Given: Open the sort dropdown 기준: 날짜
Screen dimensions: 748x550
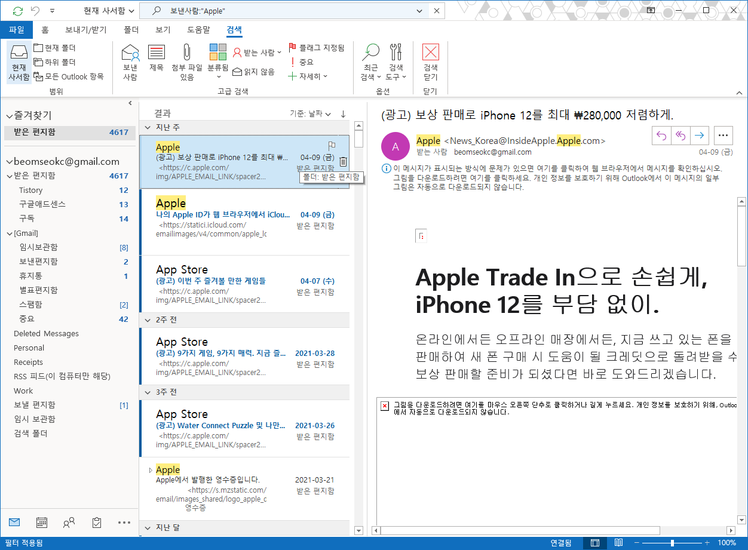Looking at the screenshot, I should (311, 113).
